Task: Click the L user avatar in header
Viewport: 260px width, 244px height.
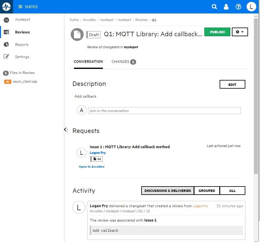Action: 251,7
